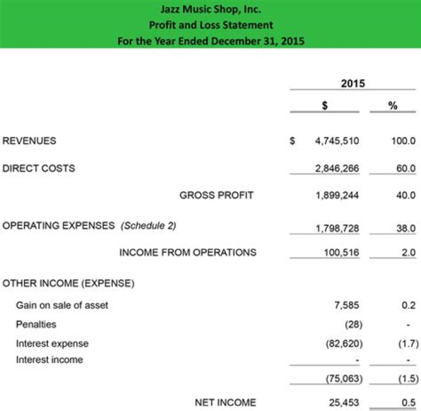Select the NET INCOME label
Image resolution: width=421 pixels, height=411 pixels.
point(225,402)
